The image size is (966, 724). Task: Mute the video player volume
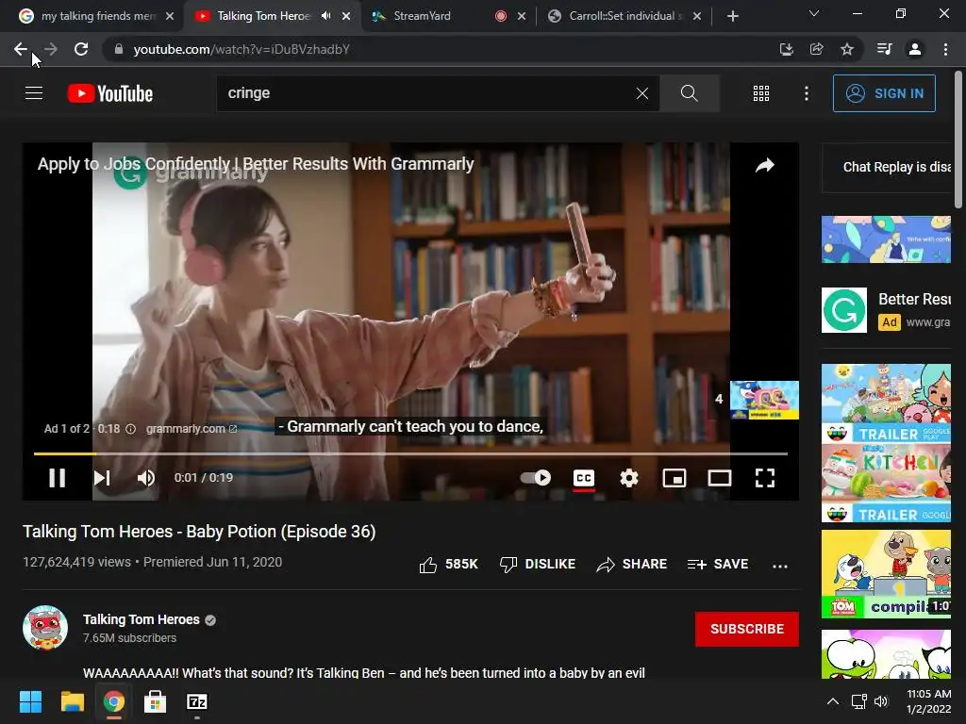146,478
